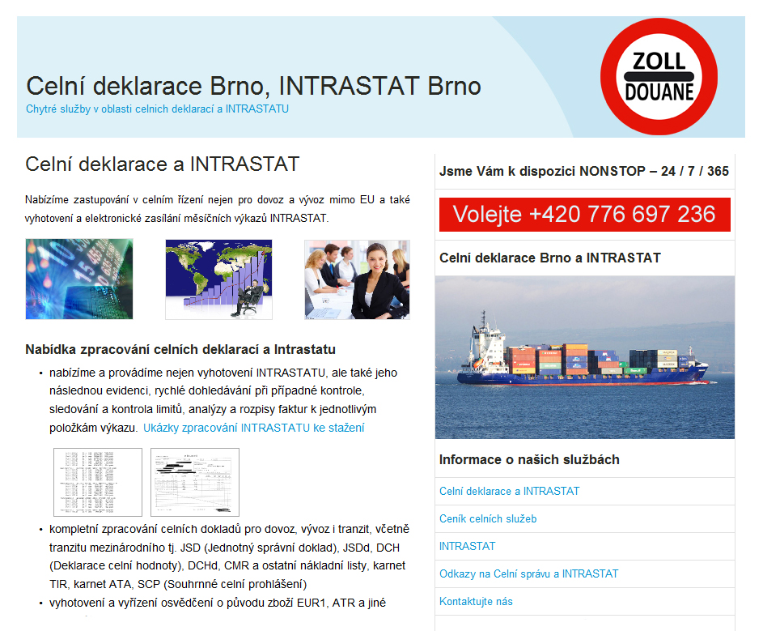Click the red Volejte +420 776 697 236 banner
Image resolution: width=763 pixels, height=631 pixels.
pyautogui.click(x=584, y=215)
